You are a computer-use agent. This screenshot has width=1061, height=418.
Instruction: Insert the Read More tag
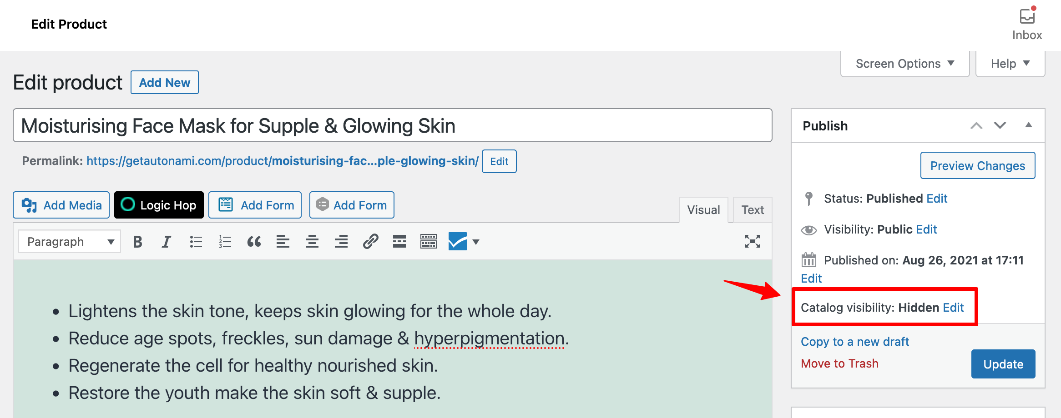(399, 241)
